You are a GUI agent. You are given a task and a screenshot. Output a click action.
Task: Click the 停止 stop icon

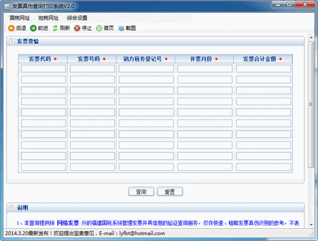(x=77, y=28)
